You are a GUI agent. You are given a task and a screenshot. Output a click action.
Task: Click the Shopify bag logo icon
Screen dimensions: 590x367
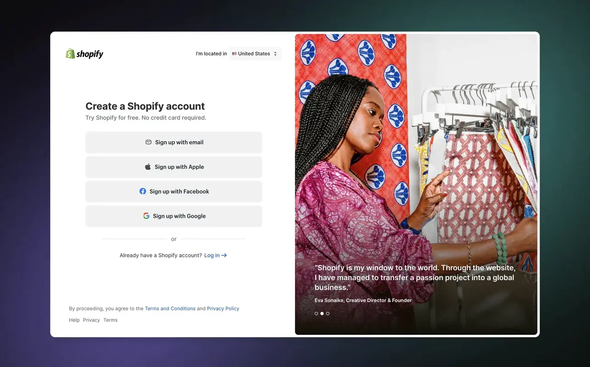coord(70,54)
